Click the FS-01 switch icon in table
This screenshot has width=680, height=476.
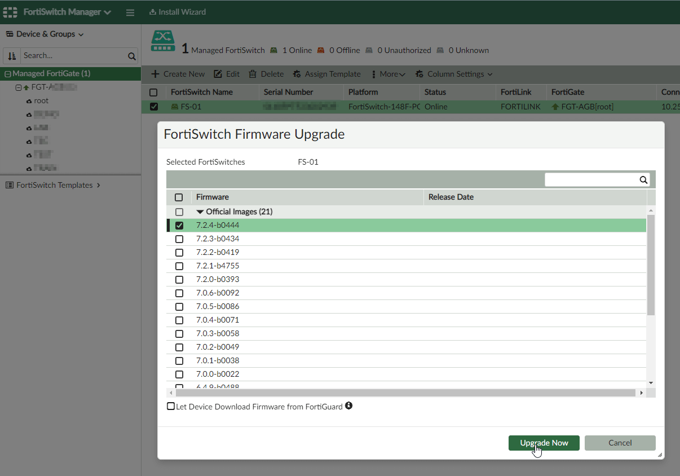[x=175, y=107]
